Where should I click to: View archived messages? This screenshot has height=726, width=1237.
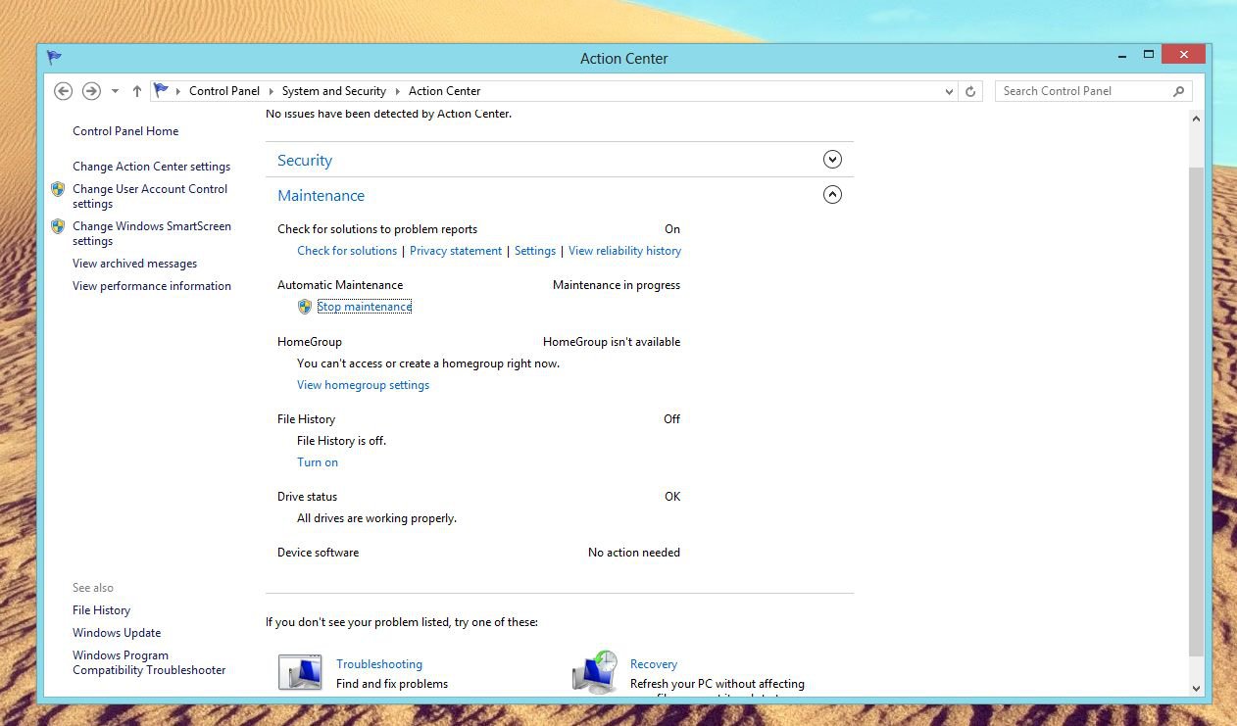click(x=134, y=264)
